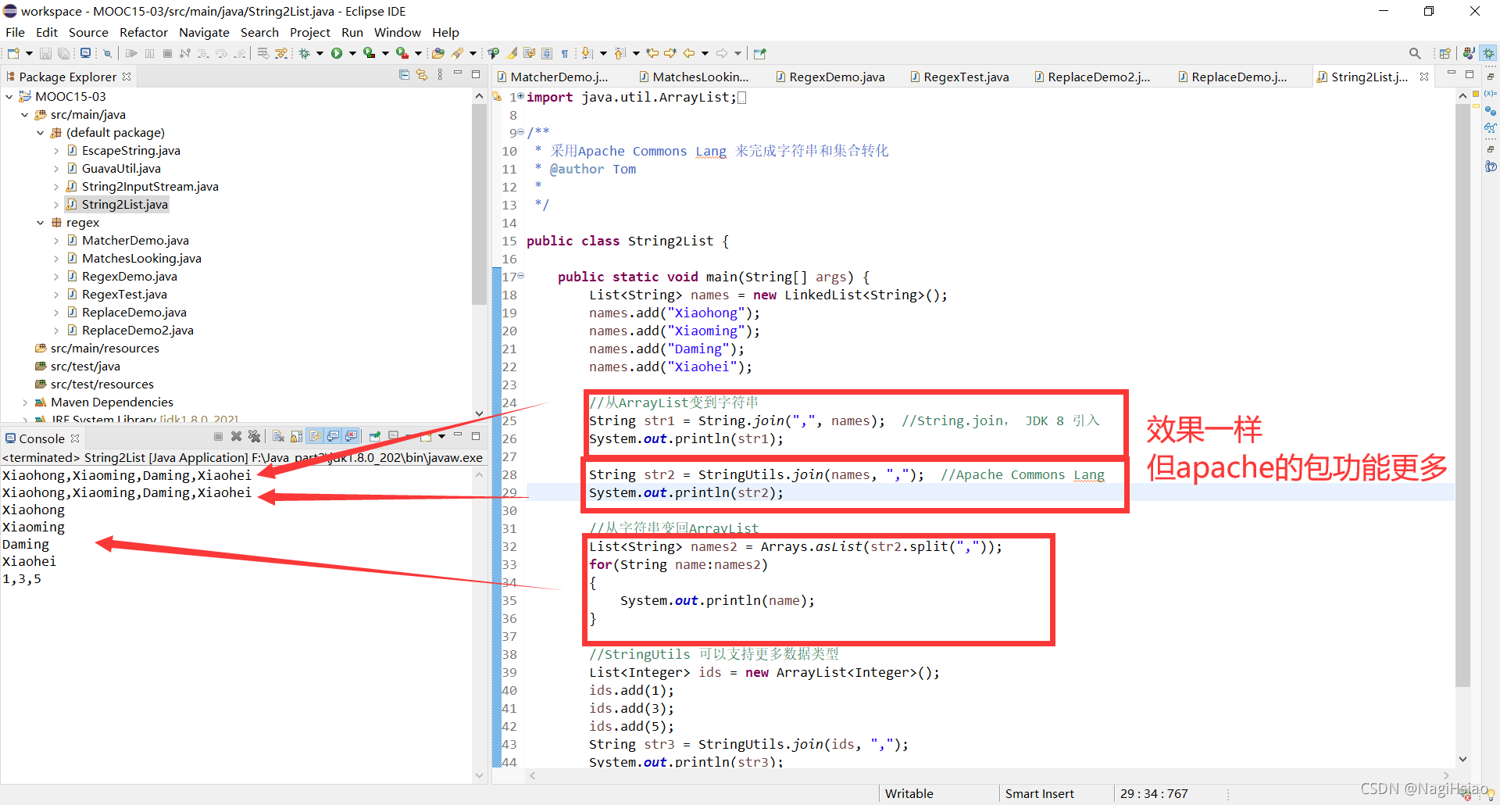
Task: Select GuavaUtil.java in Package Explorer
Action: (x=121, y=169)
